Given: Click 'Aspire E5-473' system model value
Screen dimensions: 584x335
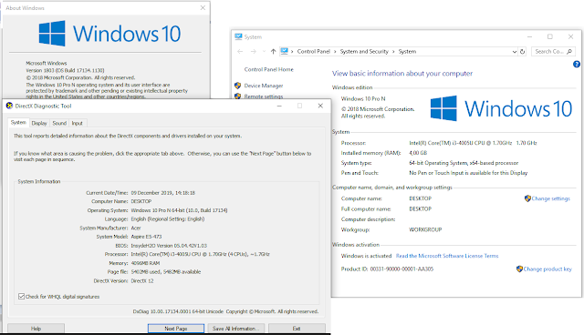Looking at the screenshot, I should [146, 237].
